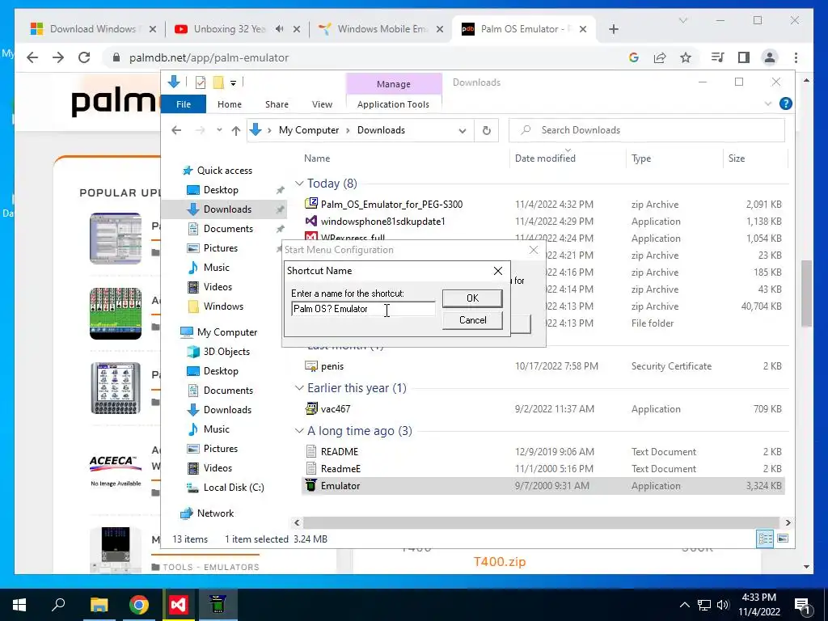Viewport: 828px width, 621px height.
Task: Sort by the Size column header
Action: point(736,158)
